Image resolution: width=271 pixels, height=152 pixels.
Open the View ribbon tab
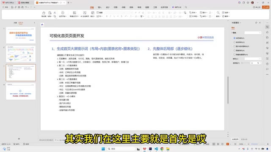(x=147, y=7)
